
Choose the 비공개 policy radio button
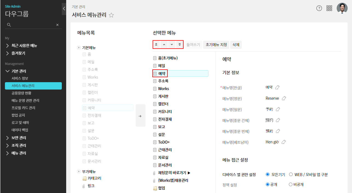[x=290, y=184]
